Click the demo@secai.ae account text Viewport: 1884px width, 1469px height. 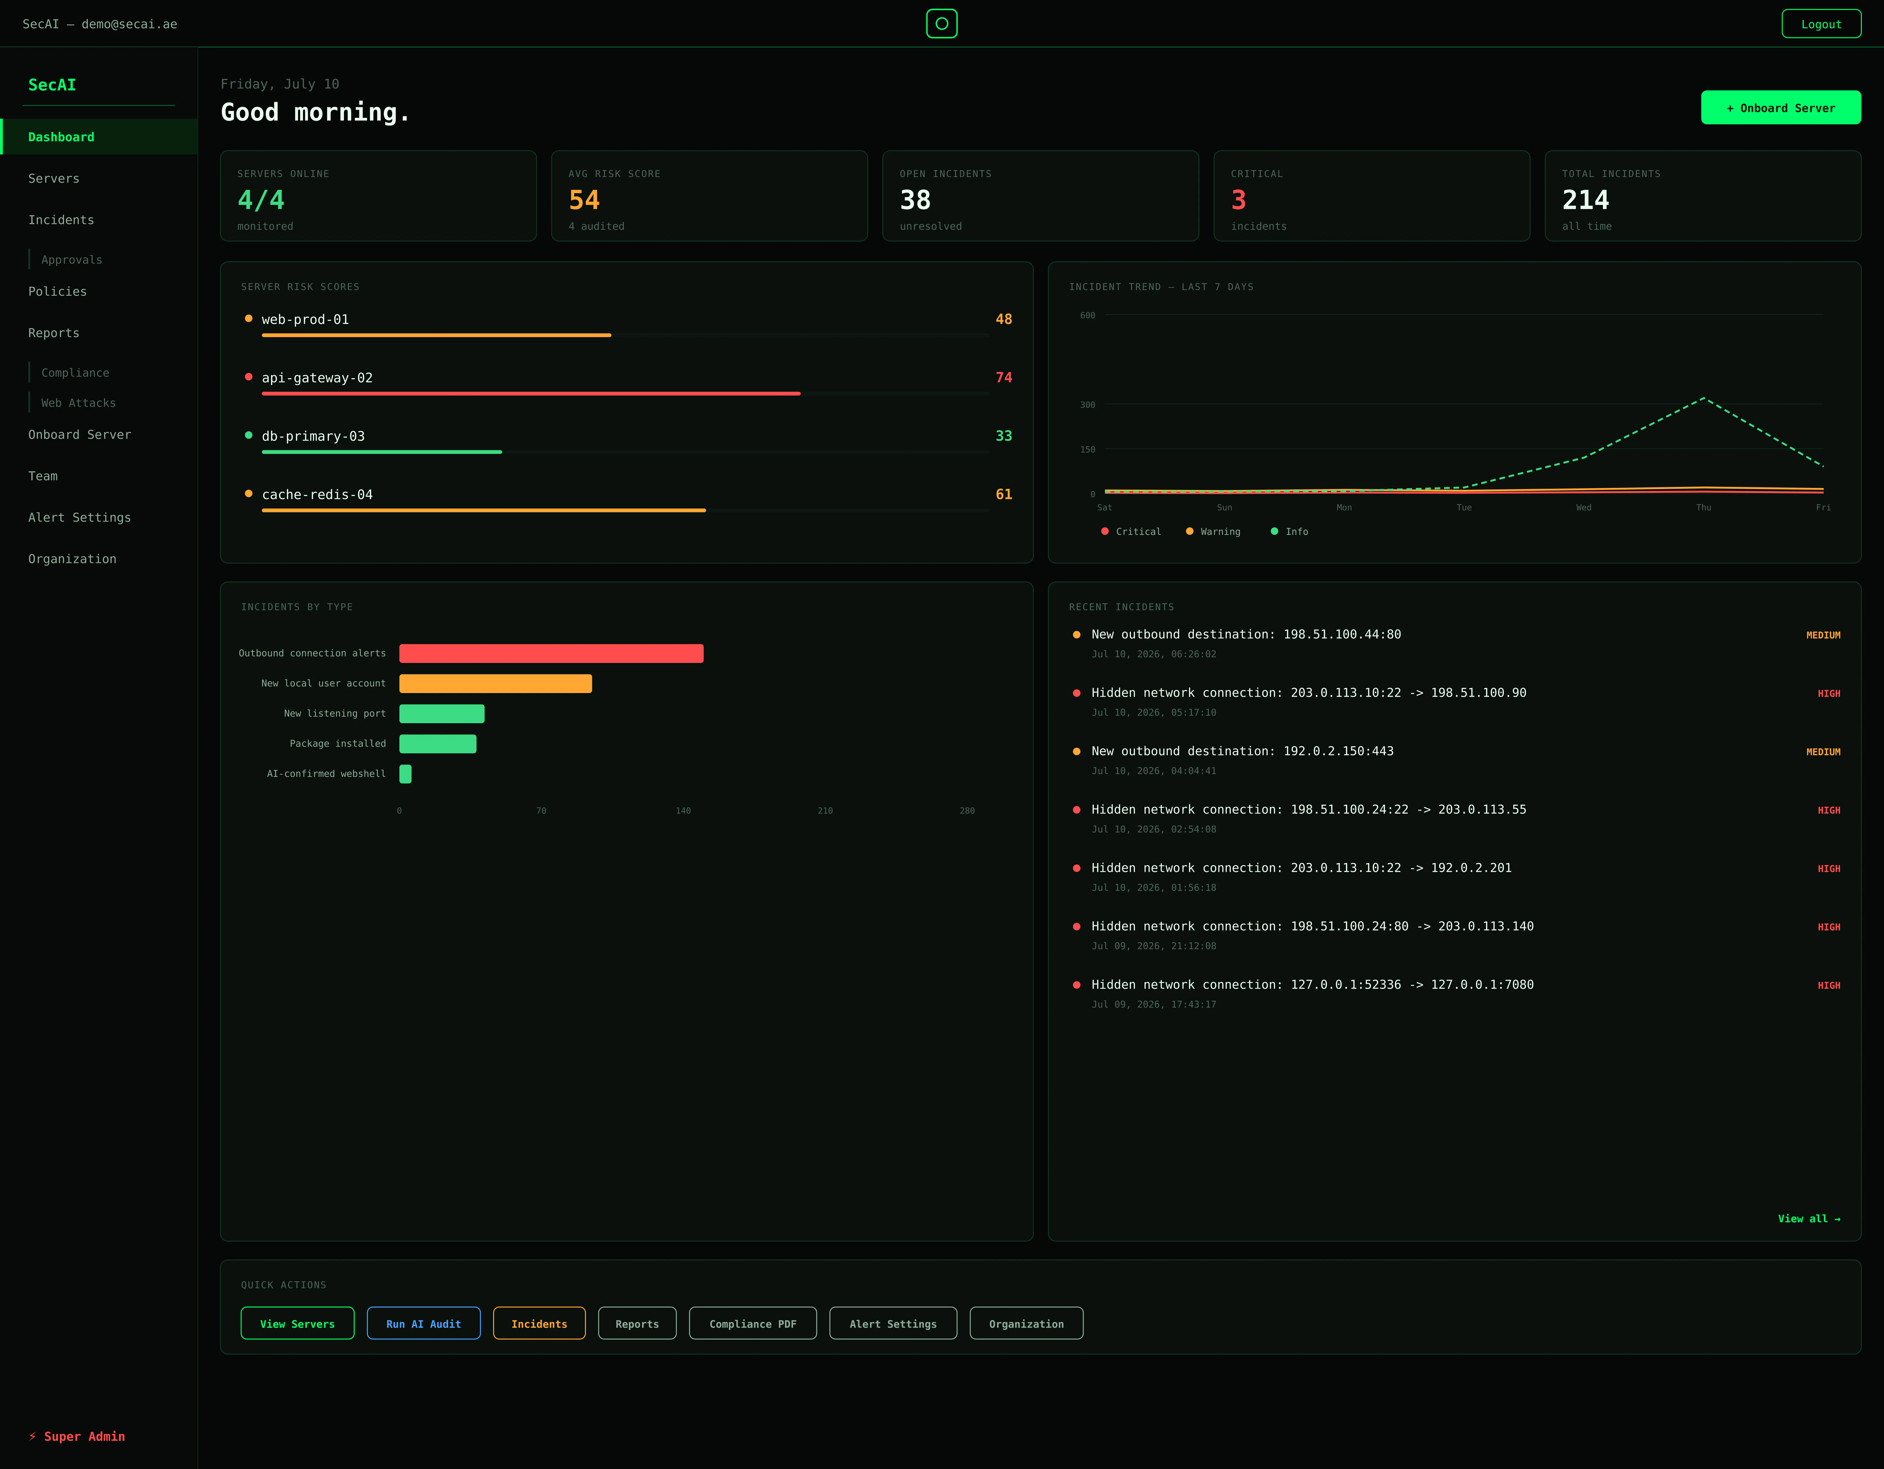129,24
